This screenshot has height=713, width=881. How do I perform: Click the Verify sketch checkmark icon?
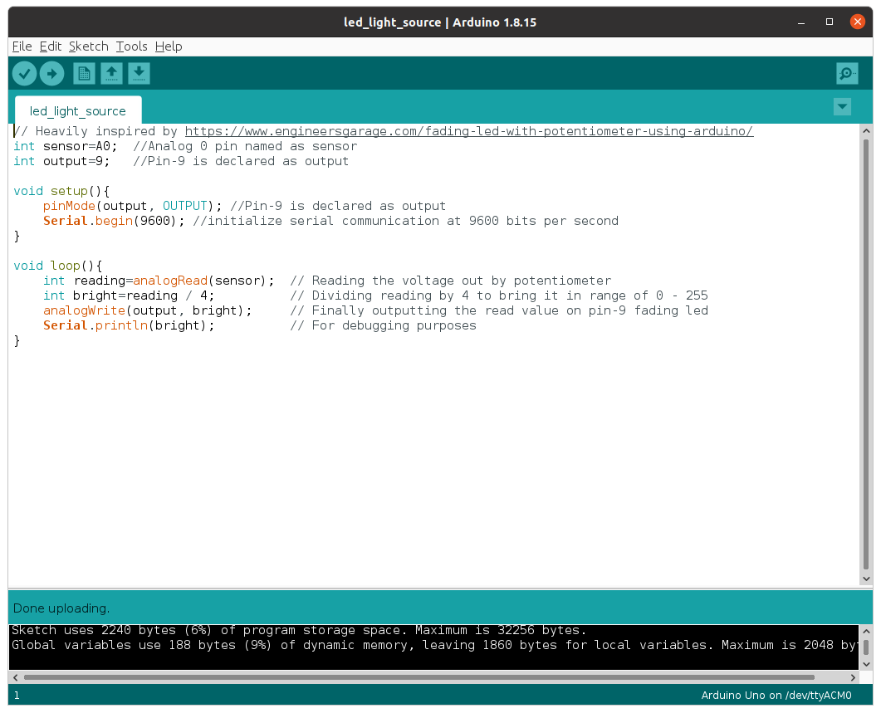pos(24,73)
